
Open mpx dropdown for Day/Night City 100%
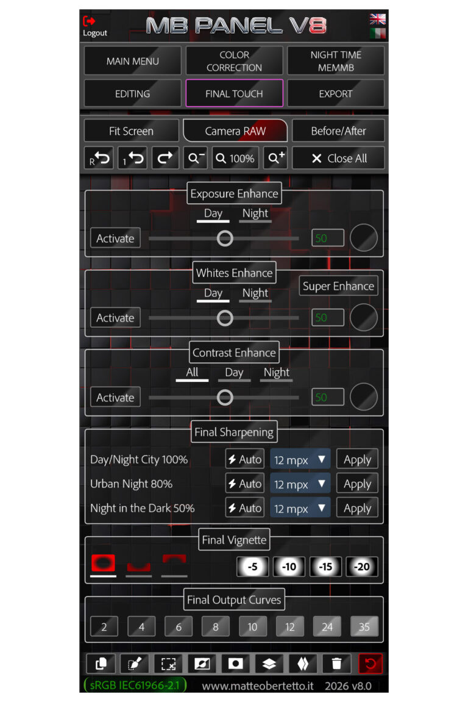click(300, 460)
